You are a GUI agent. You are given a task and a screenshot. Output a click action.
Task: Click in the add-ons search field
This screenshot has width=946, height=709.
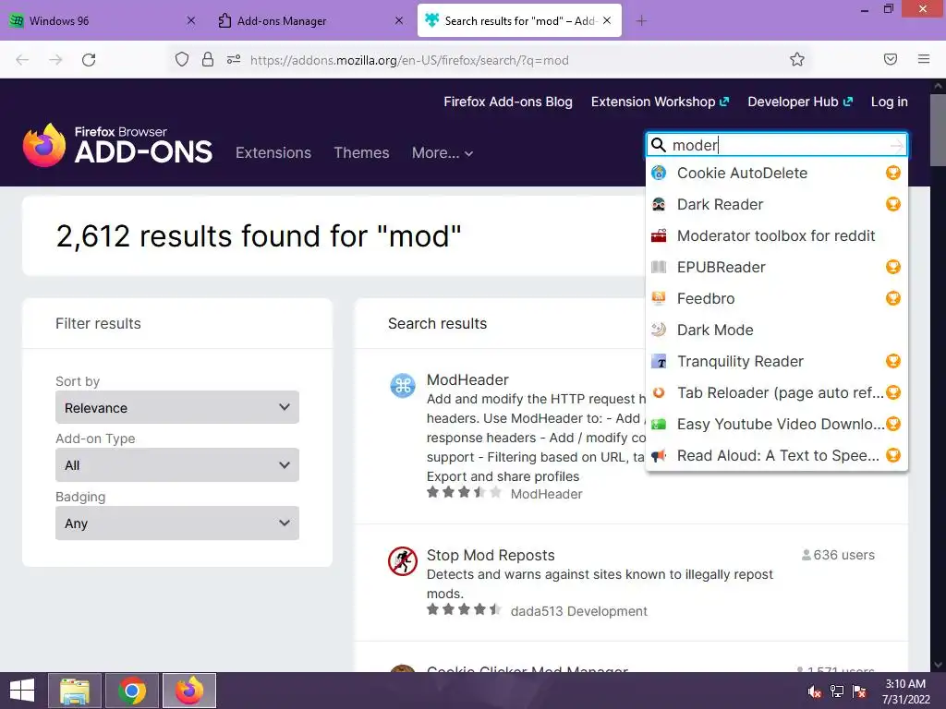776,145
